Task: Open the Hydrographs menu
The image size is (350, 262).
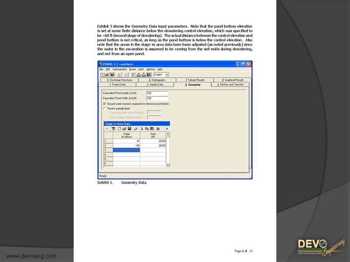Action: [119, 69]
